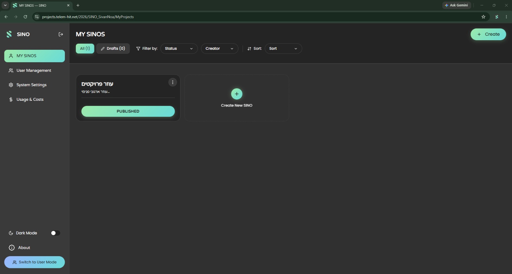The height and width of the screenshot is (274, 512).
Task: Click the logout icon beside SINO
Action: [x=61, y=34]
